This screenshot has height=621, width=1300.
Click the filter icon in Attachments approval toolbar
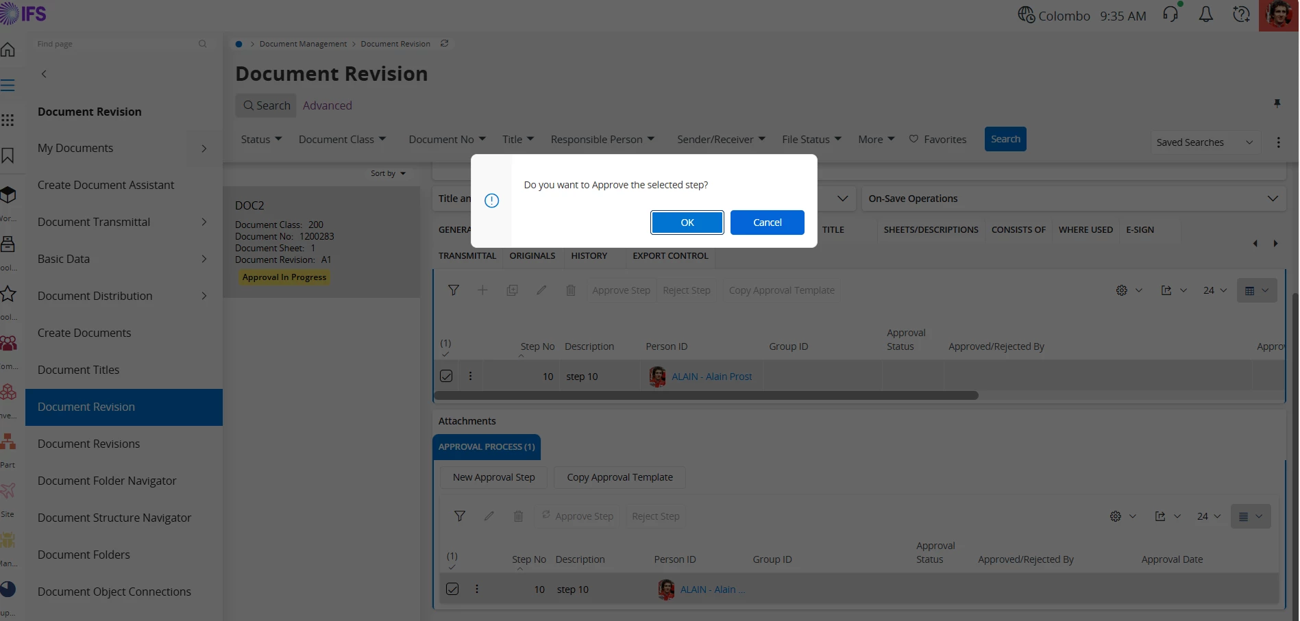[x=460, y=516]
